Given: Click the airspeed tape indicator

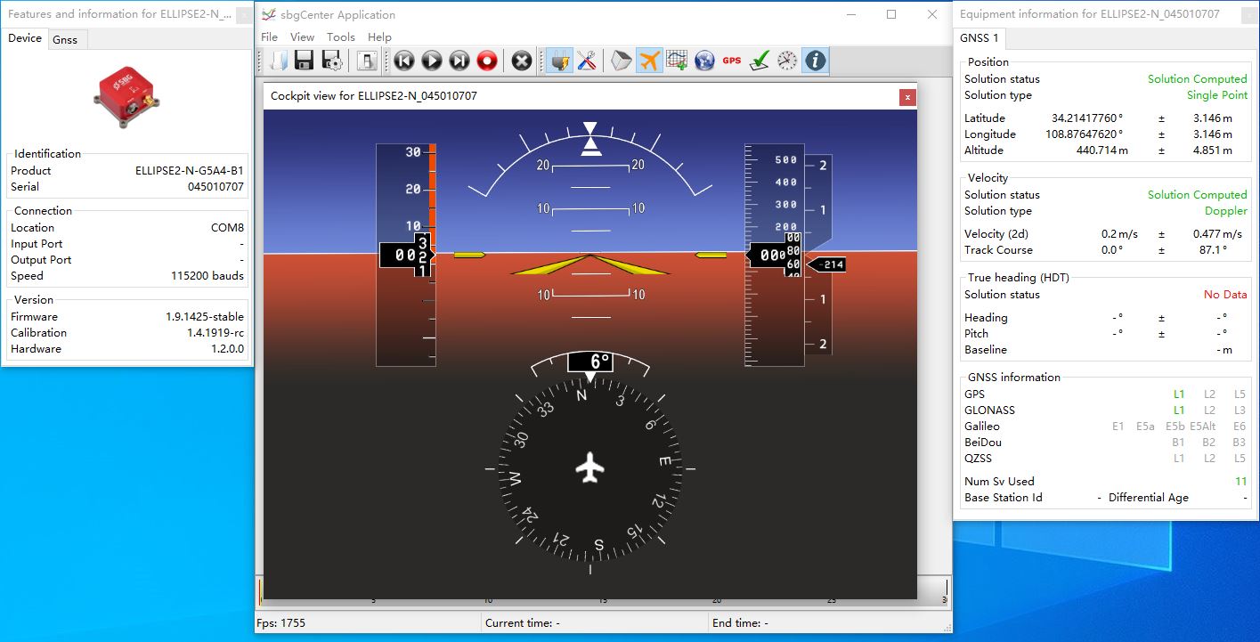Looking at the screenshot, I should point(406,255).
